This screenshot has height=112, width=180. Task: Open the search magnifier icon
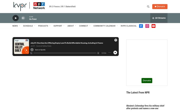click(148, 6)
